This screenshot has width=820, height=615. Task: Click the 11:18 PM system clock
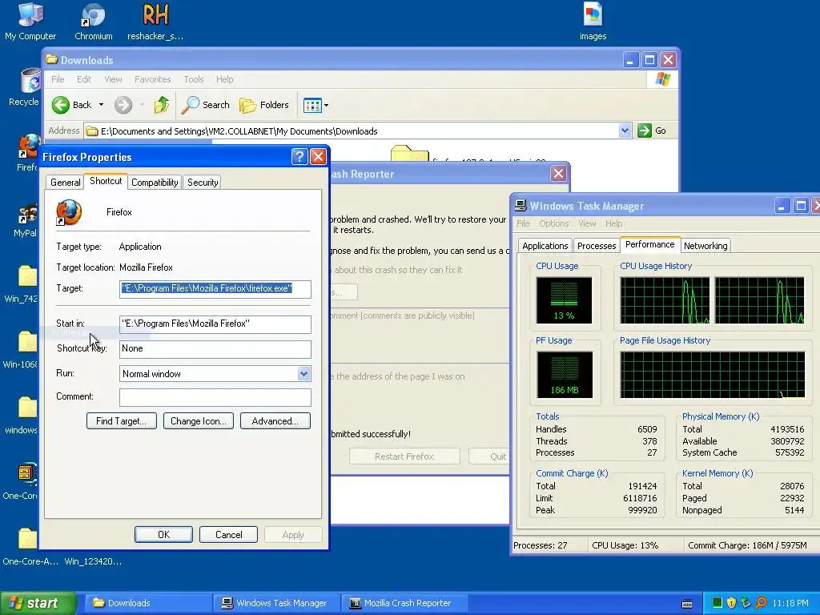(790, 603)
